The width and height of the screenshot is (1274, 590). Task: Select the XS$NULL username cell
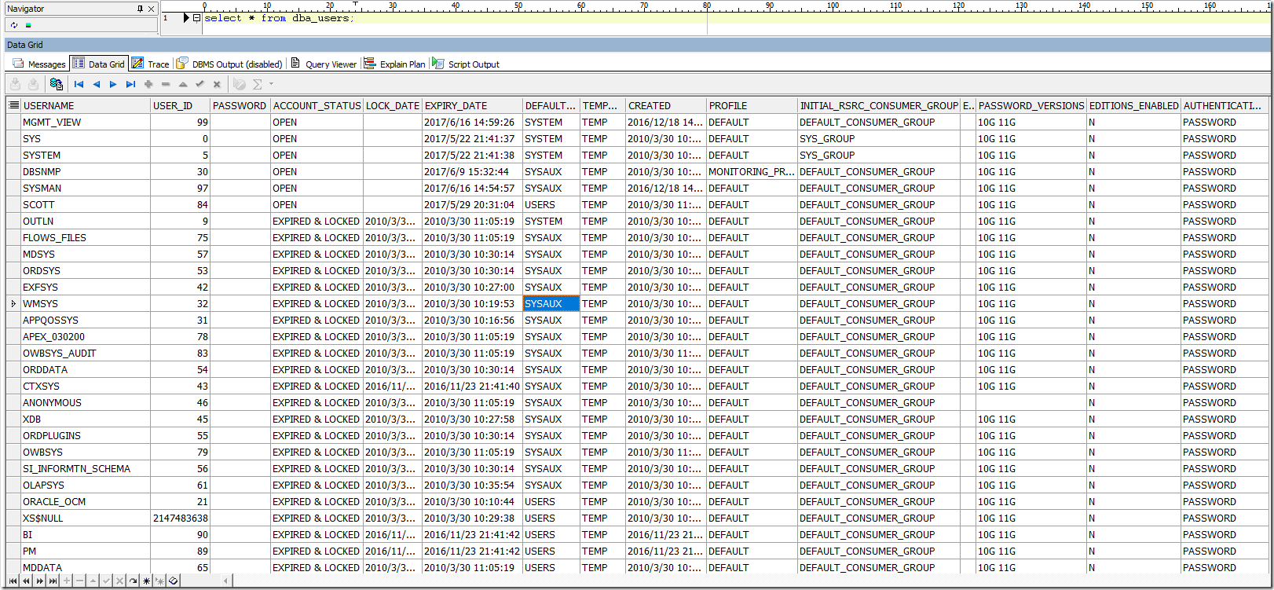[x=86, y=518]
